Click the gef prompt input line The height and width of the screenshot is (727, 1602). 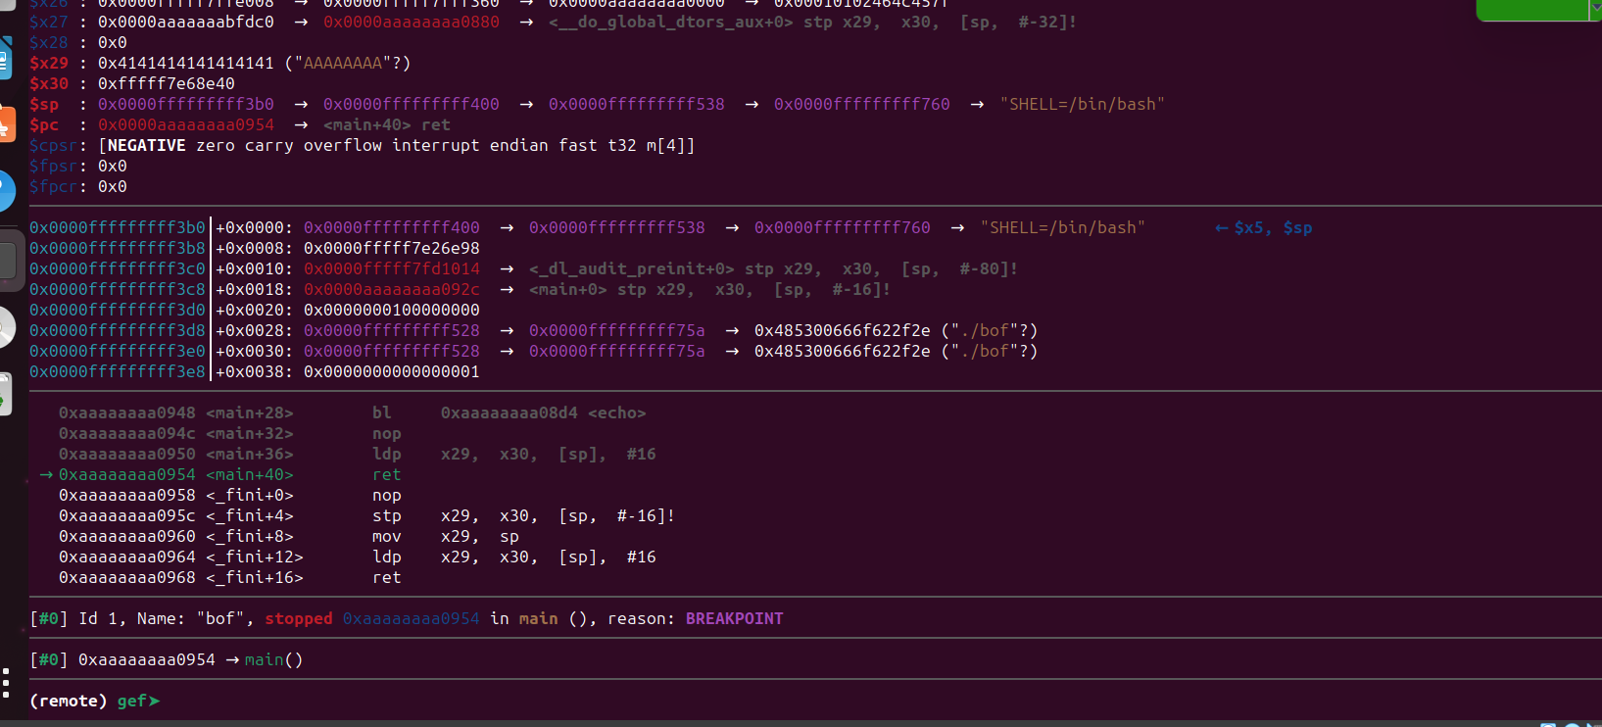point(392,701)
